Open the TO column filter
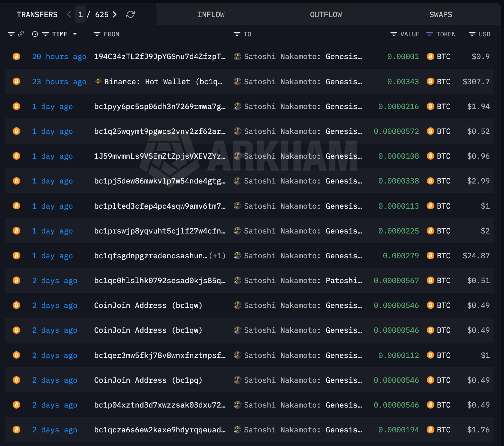The width and height of the screenshot is (504, 446). coord(237,34)
